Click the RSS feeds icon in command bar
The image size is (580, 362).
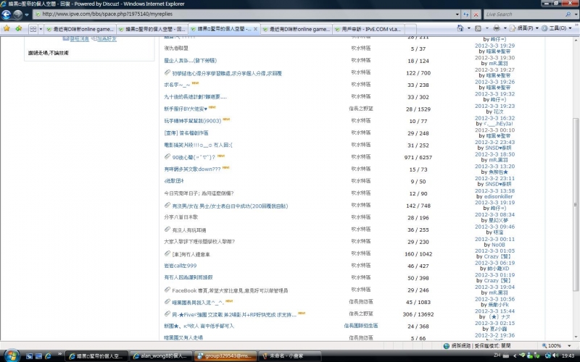(x=478, y=28)
